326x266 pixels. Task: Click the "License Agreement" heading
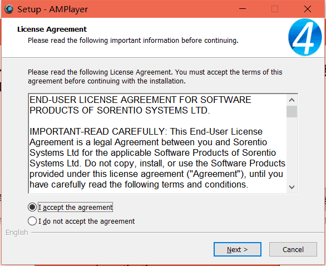[x=52, y=29]
